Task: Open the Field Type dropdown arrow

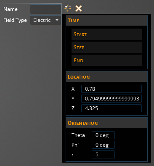Action: [57, 20]
